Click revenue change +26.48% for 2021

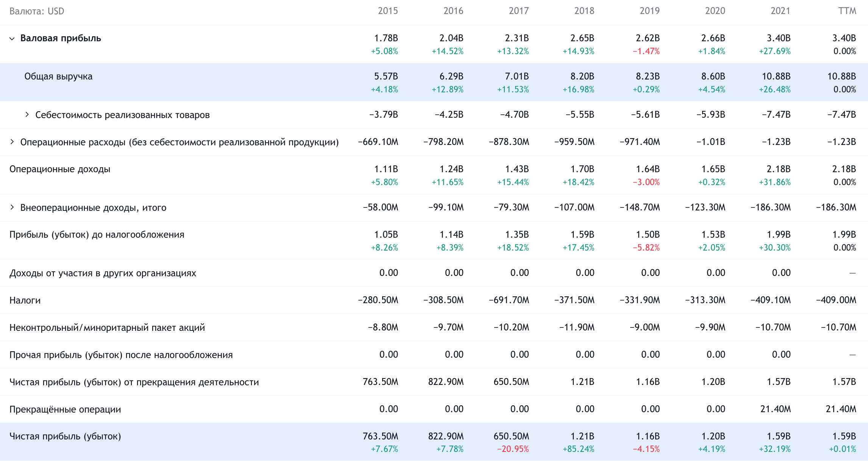pos(775,90)
